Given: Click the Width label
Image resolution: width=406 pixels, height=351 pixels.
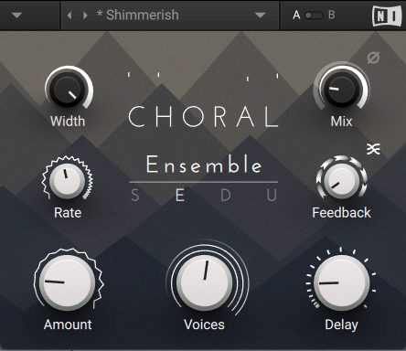Looking at the screenshot, I should [68, 122].
